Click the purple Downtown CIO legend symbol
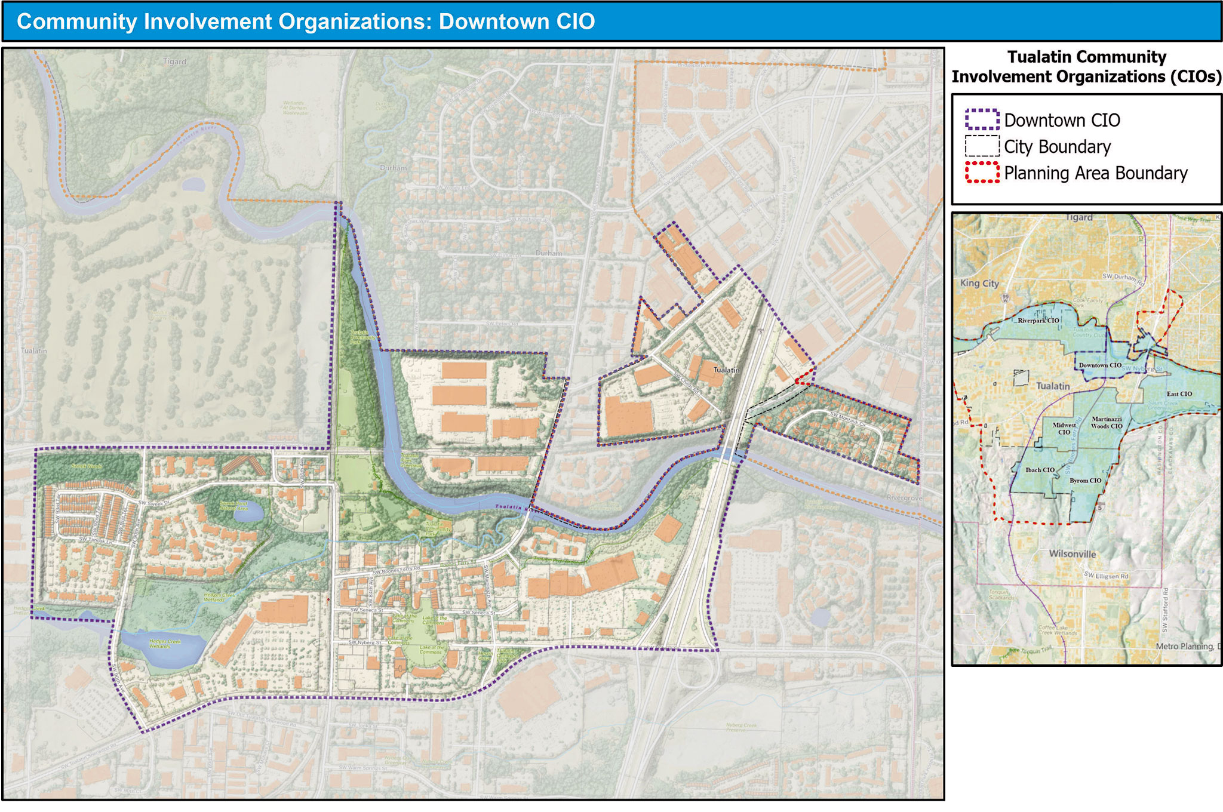This screenshot has height=812, width=1223. (x=982, y=119)
